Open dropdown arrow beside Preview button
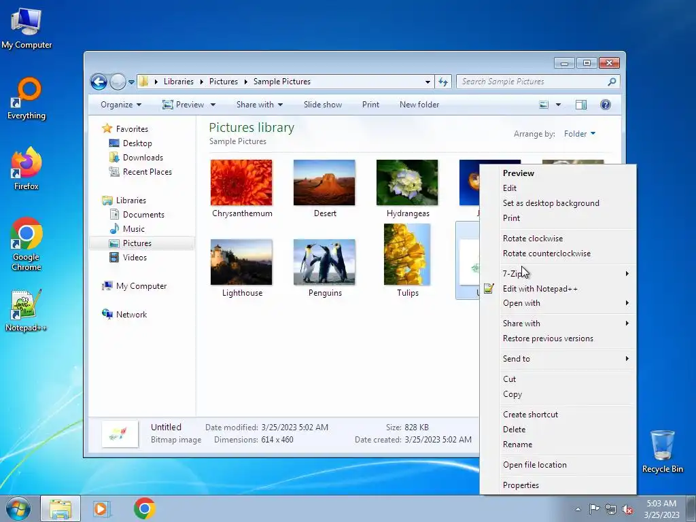Viewport: 696px width, 522px height. click(x=213, y=105)
